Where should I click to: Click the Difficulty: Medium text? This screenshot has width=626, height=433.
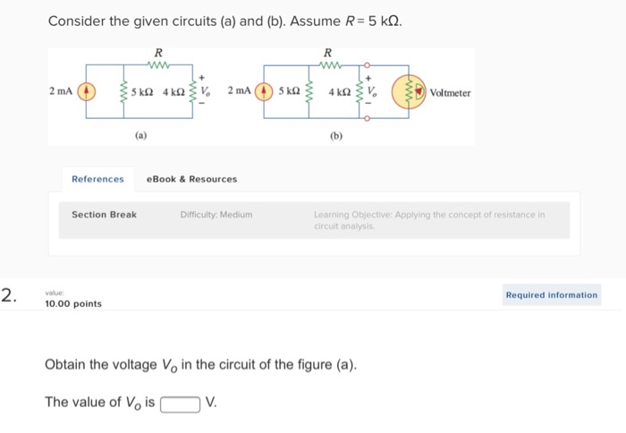coord(216,215)
